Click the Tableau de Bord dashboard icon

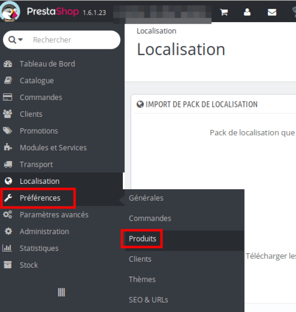[7, 64]
